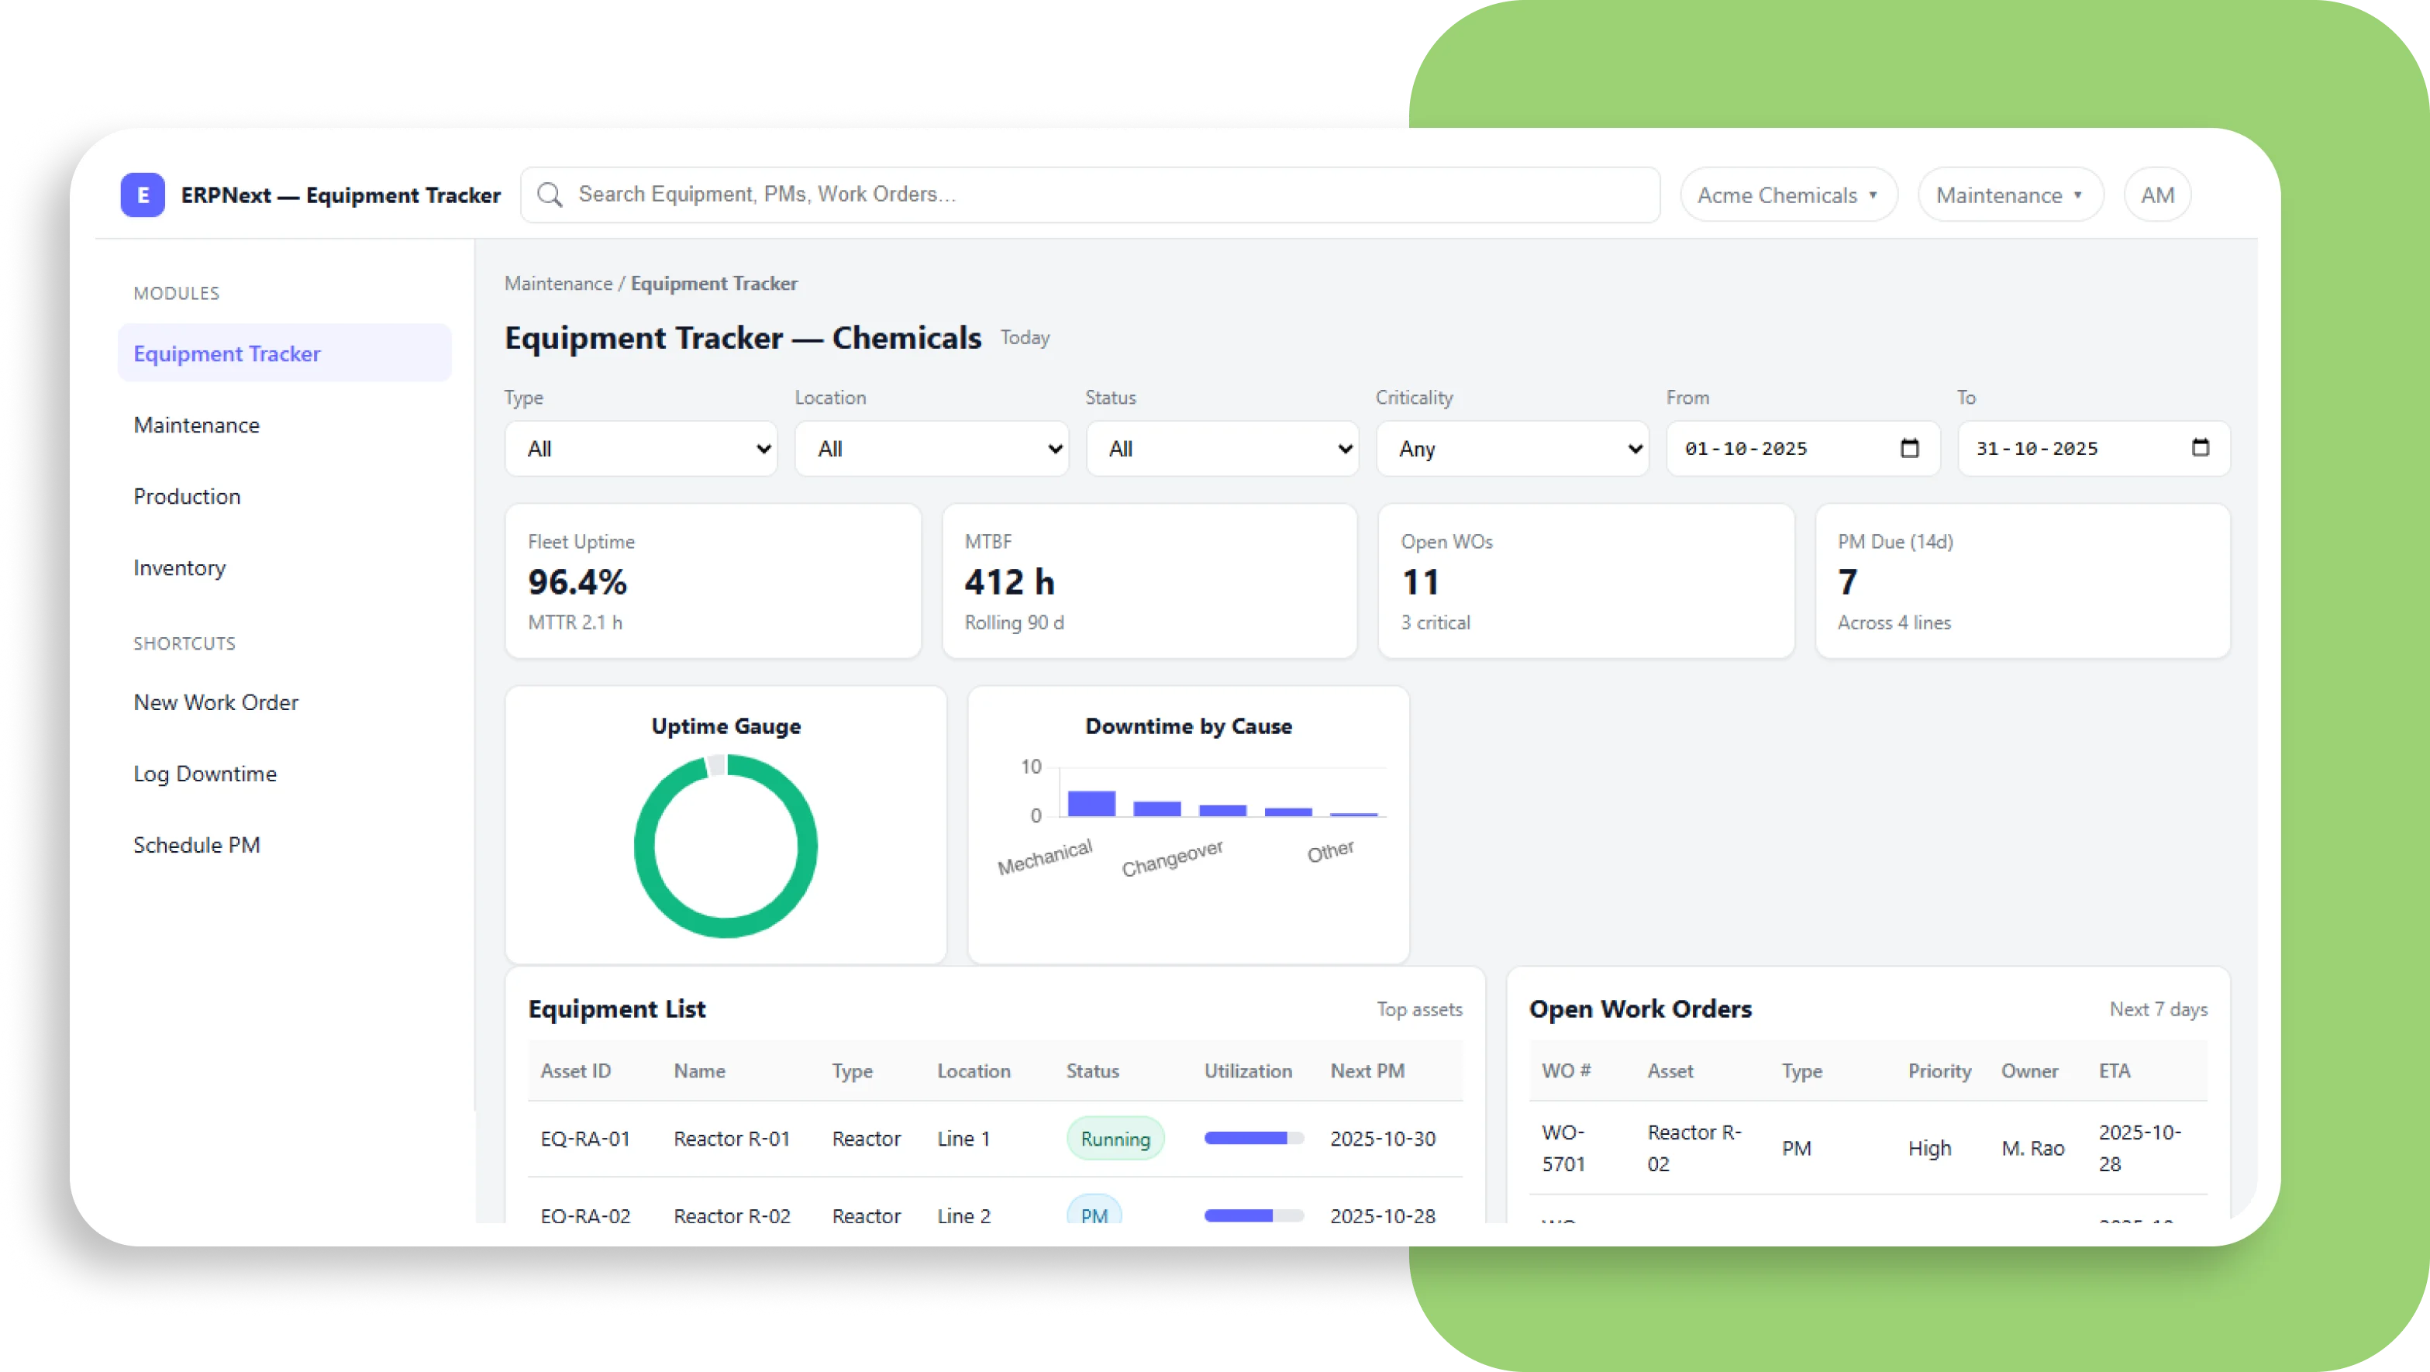Click the Top assets link in Equipment List
Screen dimensions: 2430x1372
point(1418,1008)
